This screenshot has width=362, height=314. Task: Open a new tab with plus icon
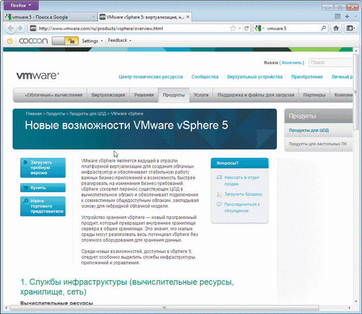pos(347,17)
